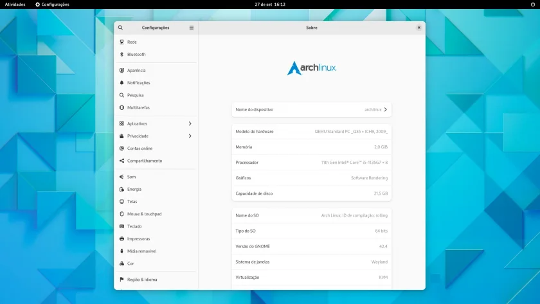Open Atividades overview in top bar
This screenshot has width=540, height=304.
tap(15, 4)
